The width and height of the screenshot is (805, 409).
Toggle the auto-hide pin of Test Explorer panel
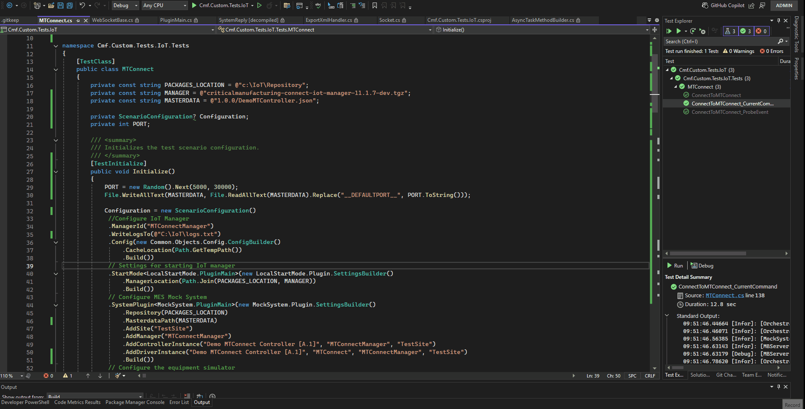pos(779,21)
